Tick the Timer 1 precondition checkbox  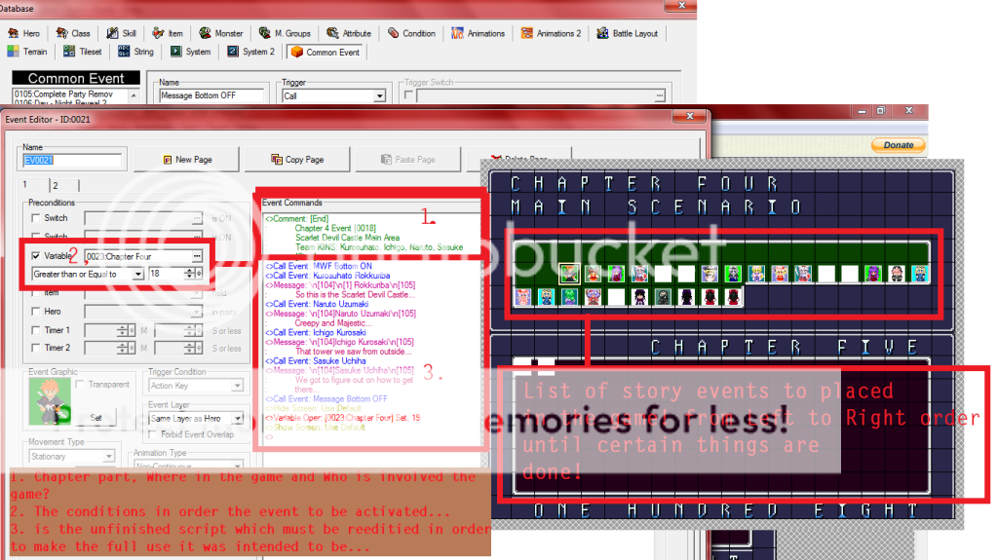(36, 330)
